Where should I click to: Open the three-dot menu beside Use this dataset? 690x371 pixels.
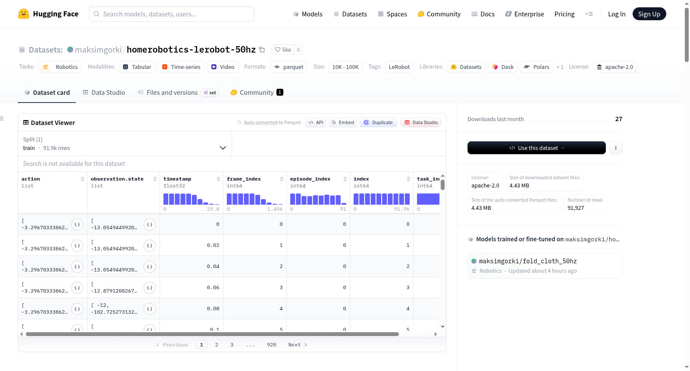616,148
